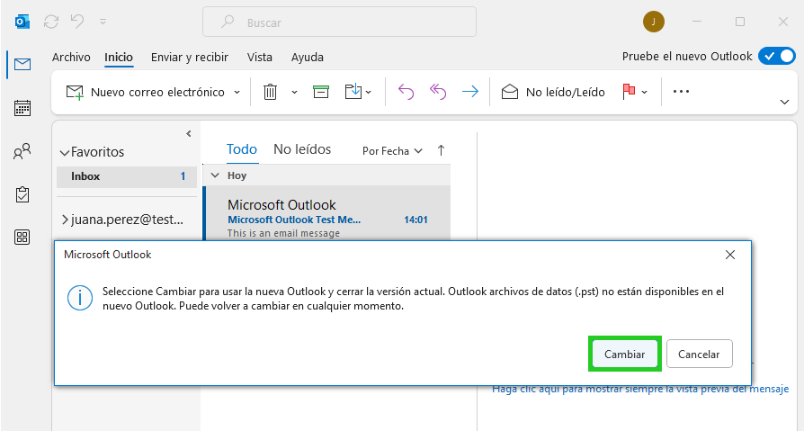Expand the juana.perez@test account tree
The width and height of the screenshot is (804, 431).
pyautogui.click(x=65, y=220)
